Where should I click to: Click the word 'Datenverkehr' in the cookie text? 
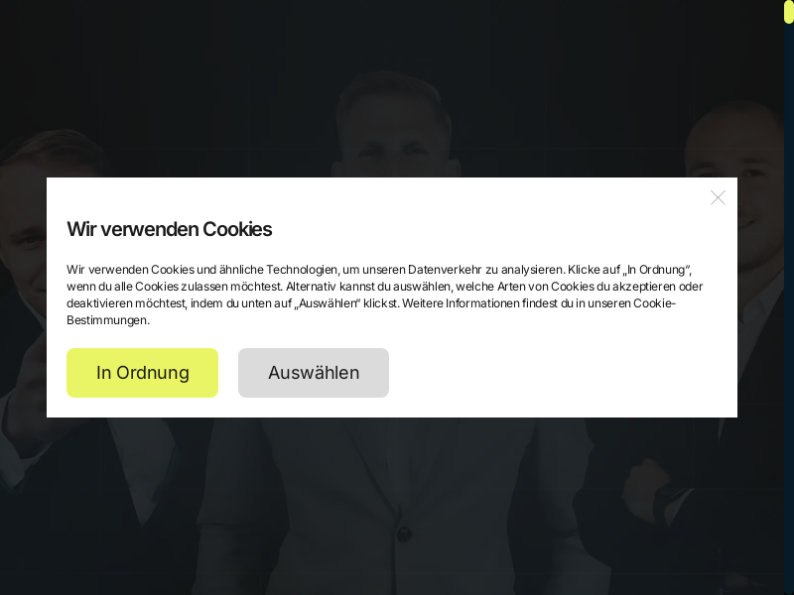tap(445, 270)
